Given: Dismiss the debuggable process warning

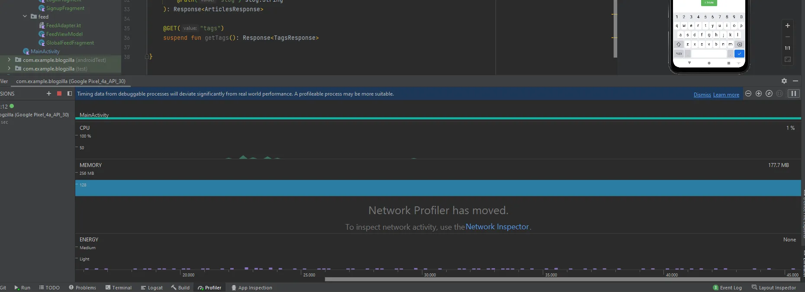Looking at the screenshot, I should (x=702, y=95).
